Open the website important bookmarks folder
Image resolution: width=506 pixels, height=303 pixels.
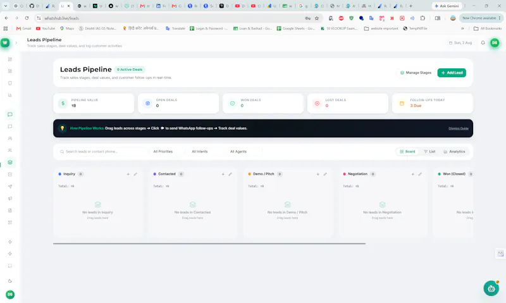(381, 28)
